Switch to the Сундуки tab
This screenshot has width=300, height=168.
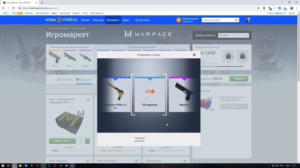tap(84, 80)
